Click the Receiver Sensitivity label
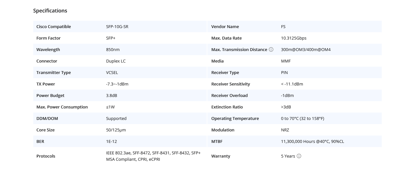The width and height of the screenshot is (415, 170). pos(231,84)
